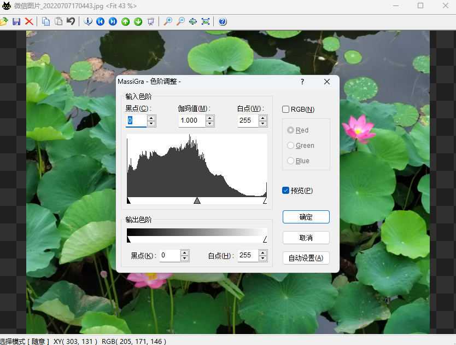Image resolution: width=456 pixels, height=345 pixels.
Task: Click the red X delete icon
Action: [x=29, y=21]
